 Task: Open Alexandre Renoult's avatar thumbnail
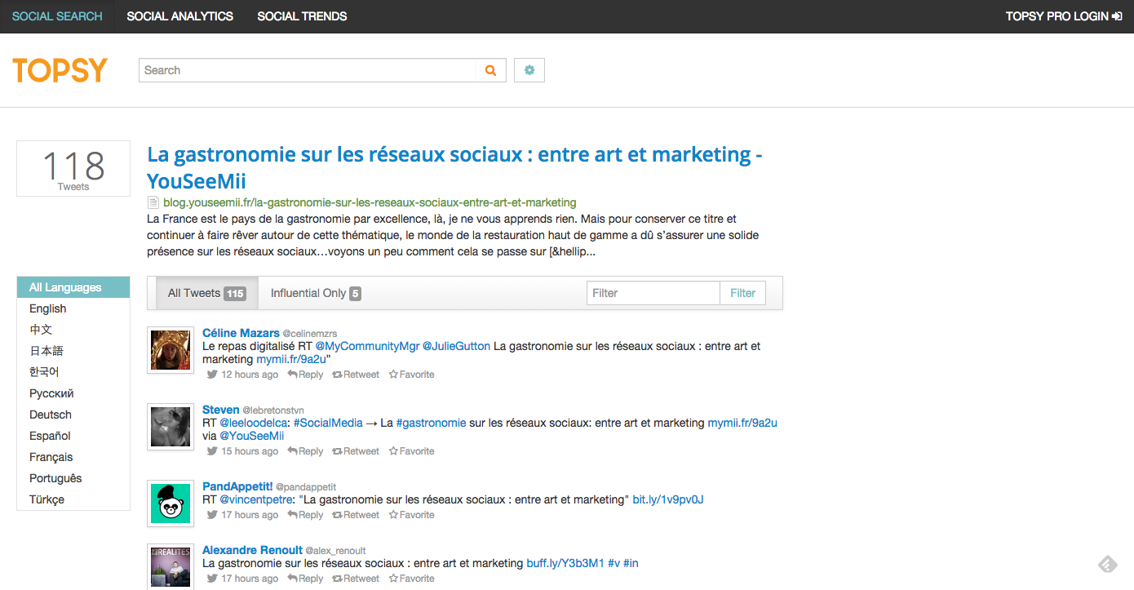[x=171, y=566]
